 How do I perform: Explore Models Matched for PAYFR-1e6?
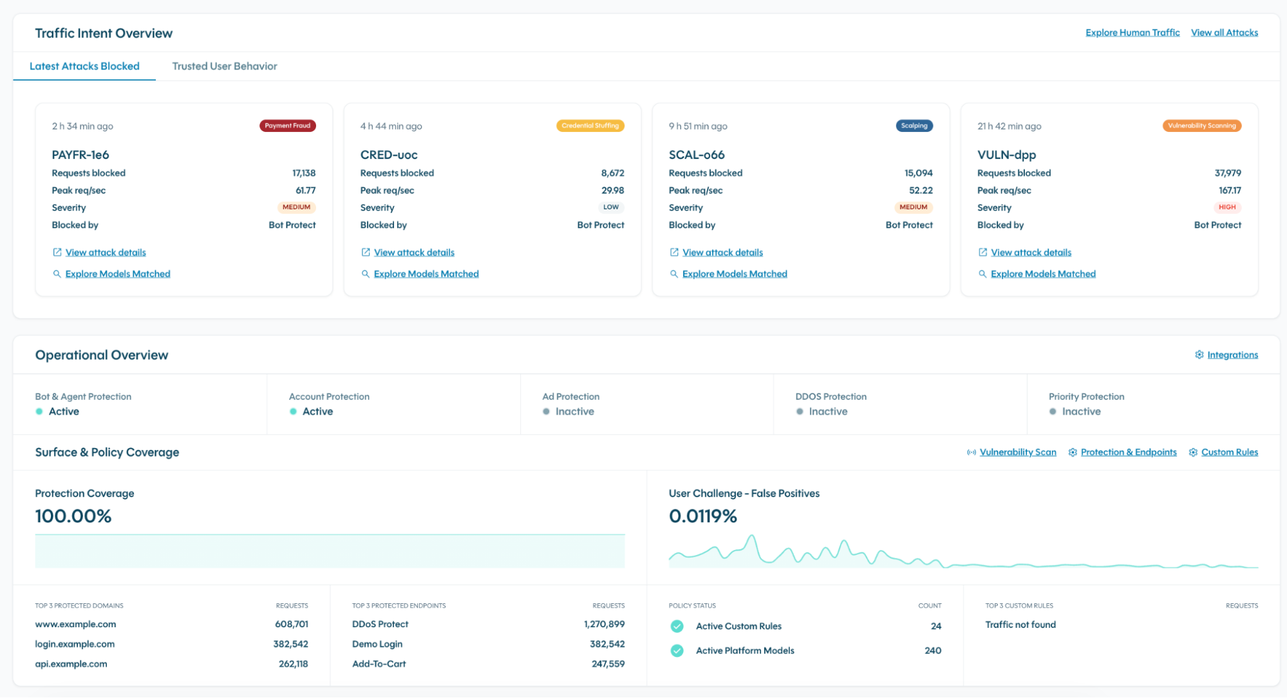click(x=118, y=274)
